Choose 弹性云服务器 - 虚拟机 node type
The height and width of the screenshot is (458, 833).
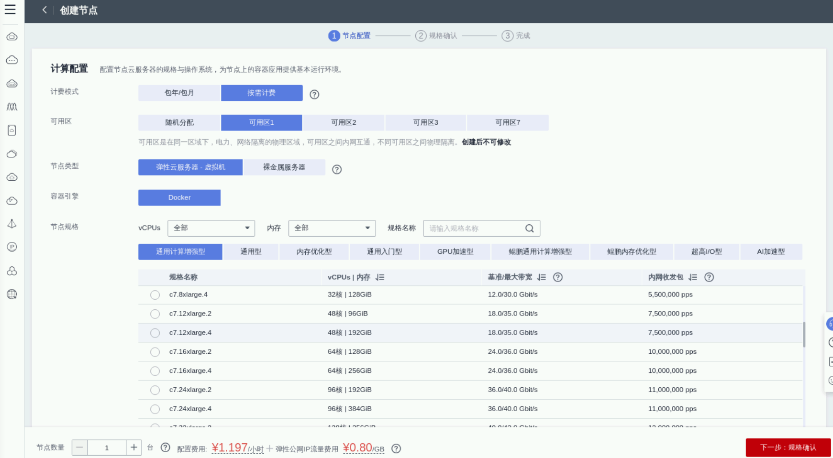pyautogui.click(x=190, y=167)
